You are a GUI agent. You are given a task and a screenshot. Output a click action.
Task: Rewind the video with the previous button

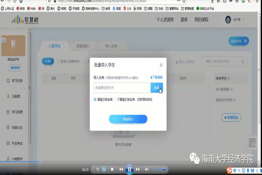(121, 169)
